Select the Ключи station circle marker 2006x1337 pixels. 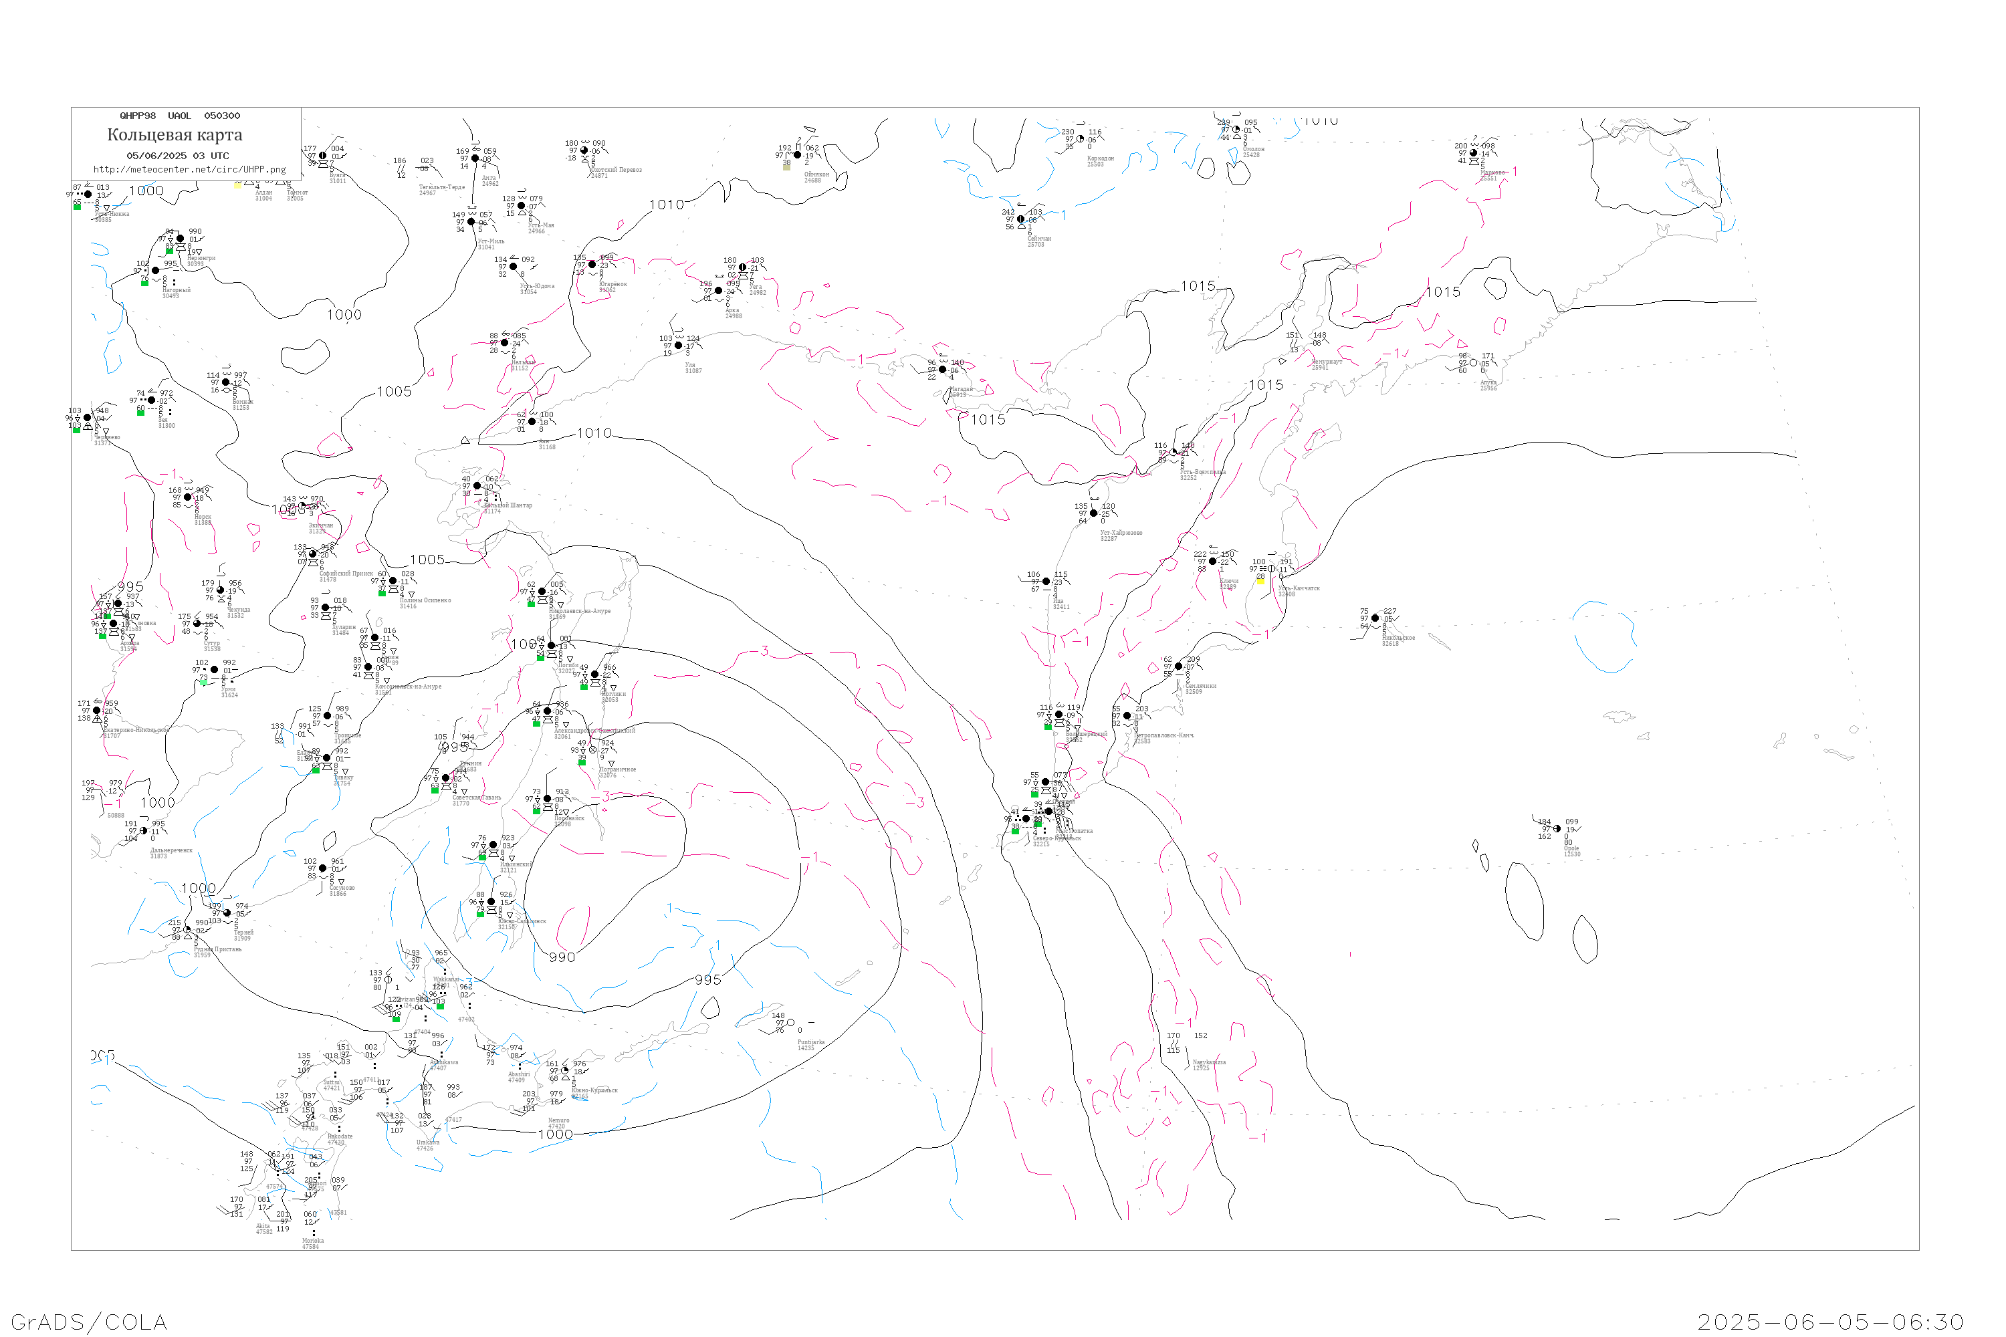pos(1213,561)
